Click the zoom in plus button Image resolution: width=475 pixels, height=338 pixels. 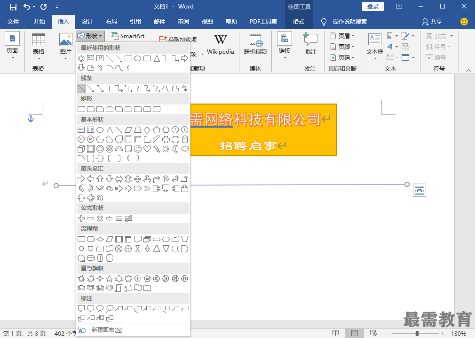(443, 333)
